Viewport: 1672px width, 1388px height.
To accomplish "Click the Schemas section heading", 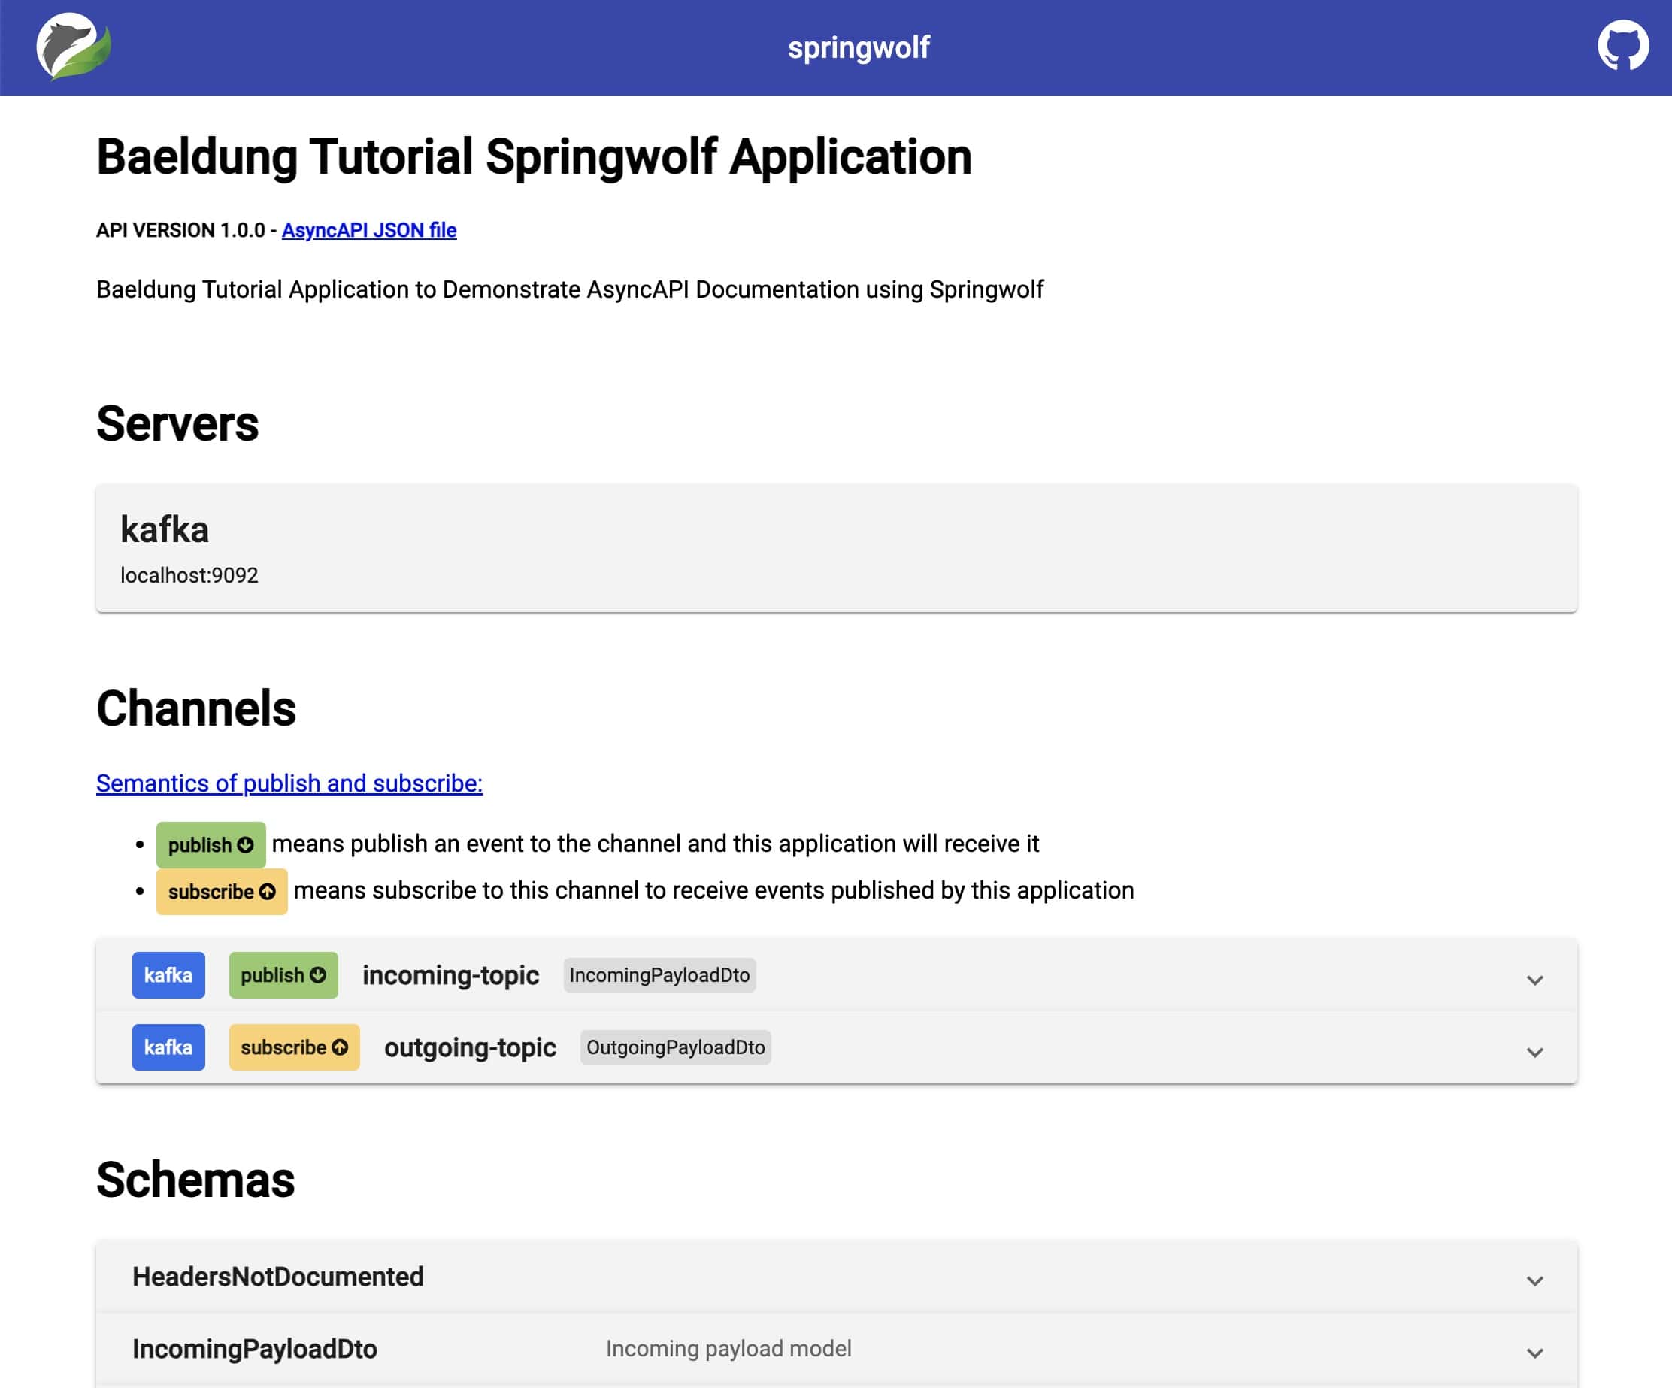I will point(196,1180).
